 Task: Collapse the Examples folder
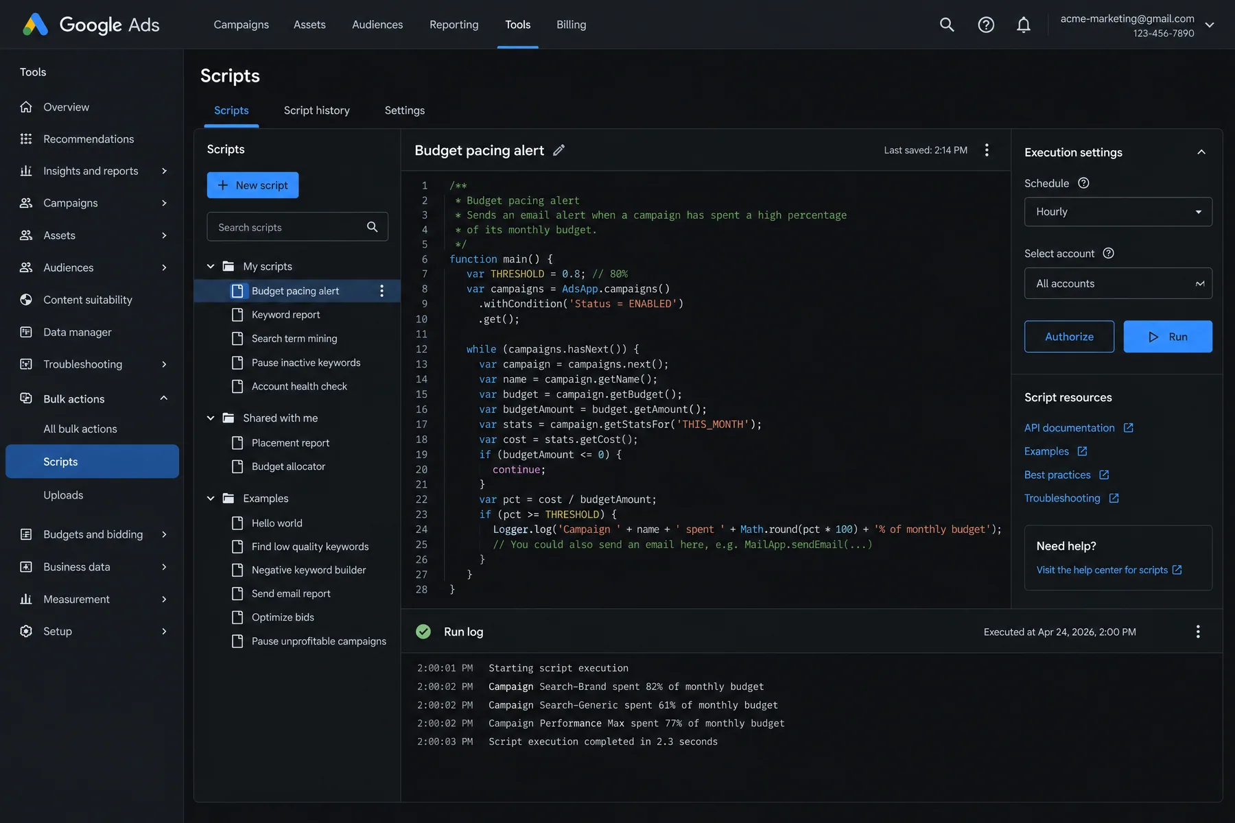point(211,499)
